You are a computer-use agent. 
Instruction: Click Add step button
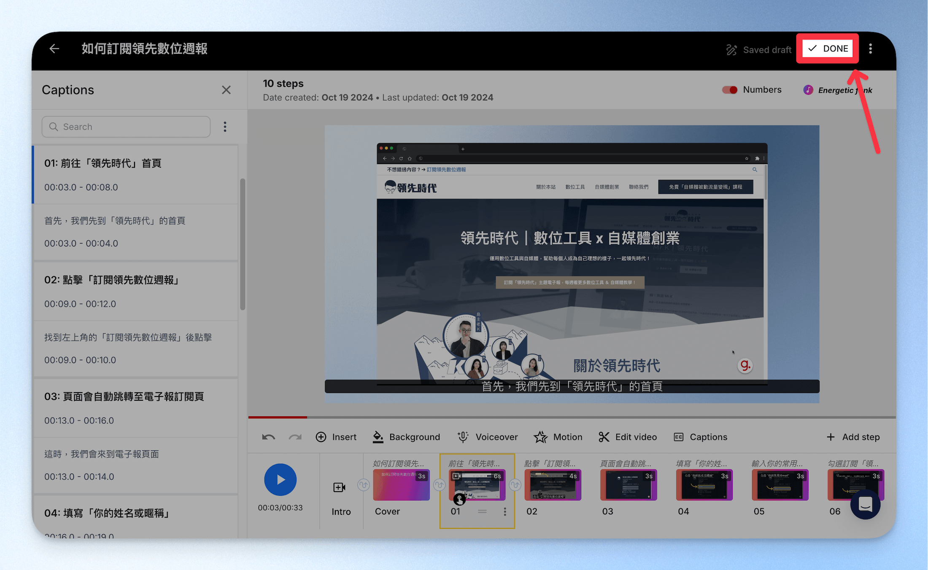point(853,437)
